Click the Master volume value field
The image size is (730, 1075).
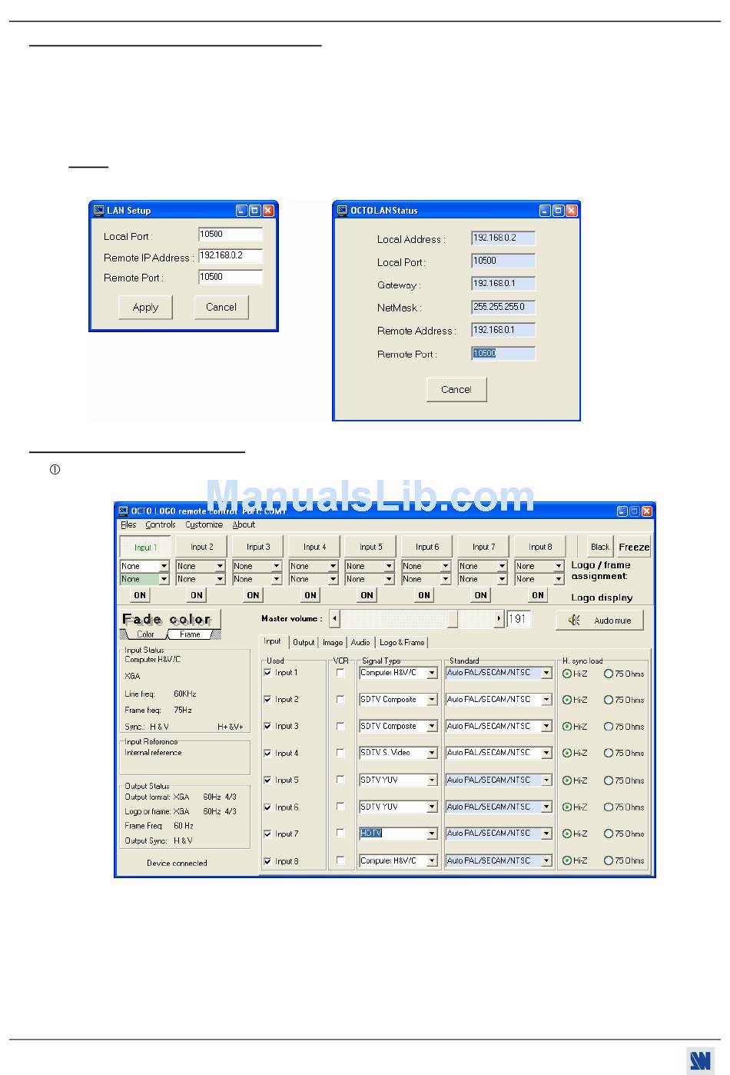click(x=519, y=619)
